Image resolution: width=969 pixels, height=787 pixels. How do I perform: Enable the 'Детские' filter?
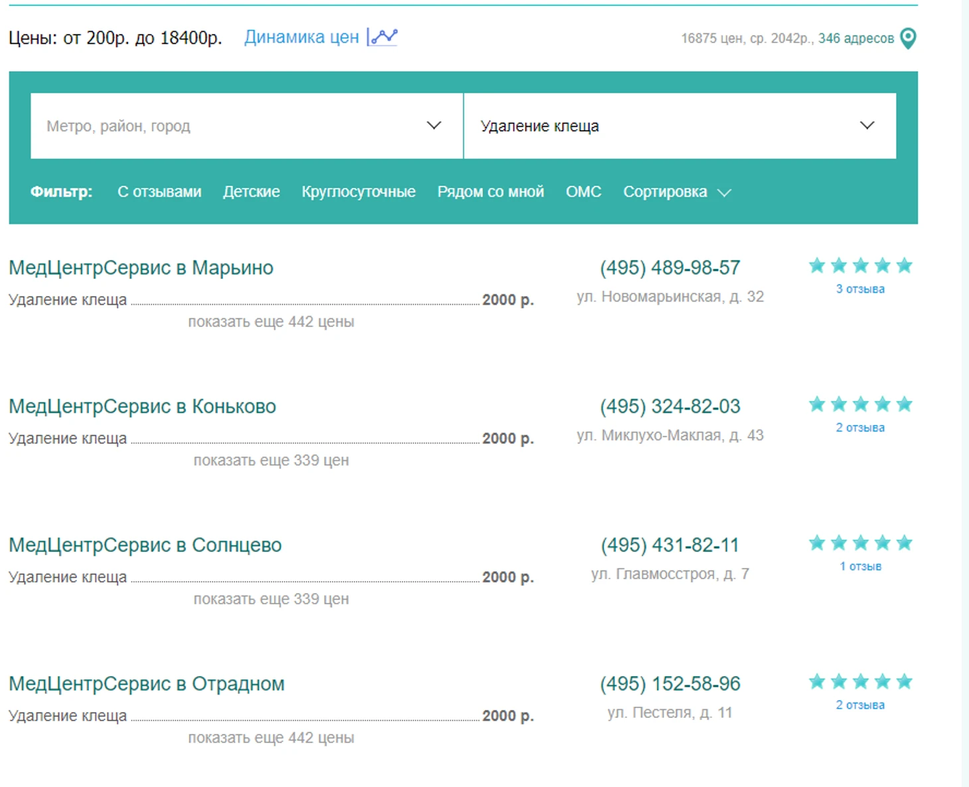251,192
